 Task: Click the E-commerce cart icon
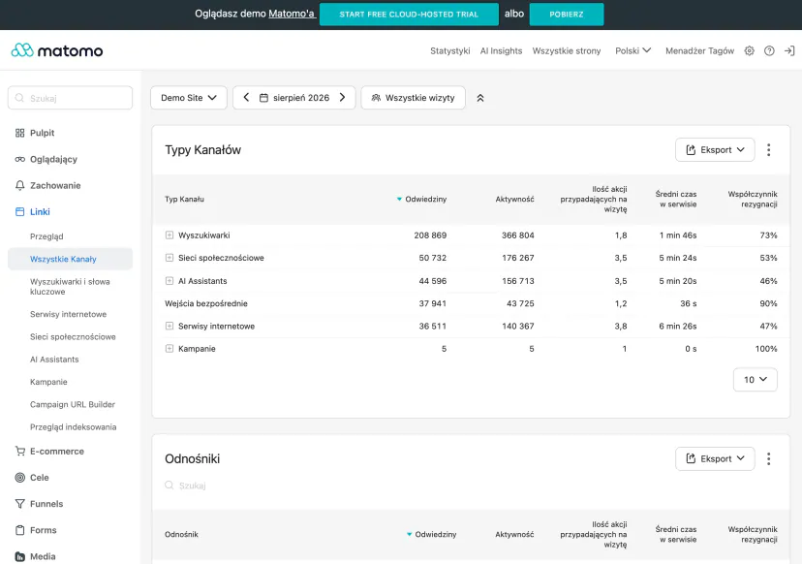(x=20, y=451)
